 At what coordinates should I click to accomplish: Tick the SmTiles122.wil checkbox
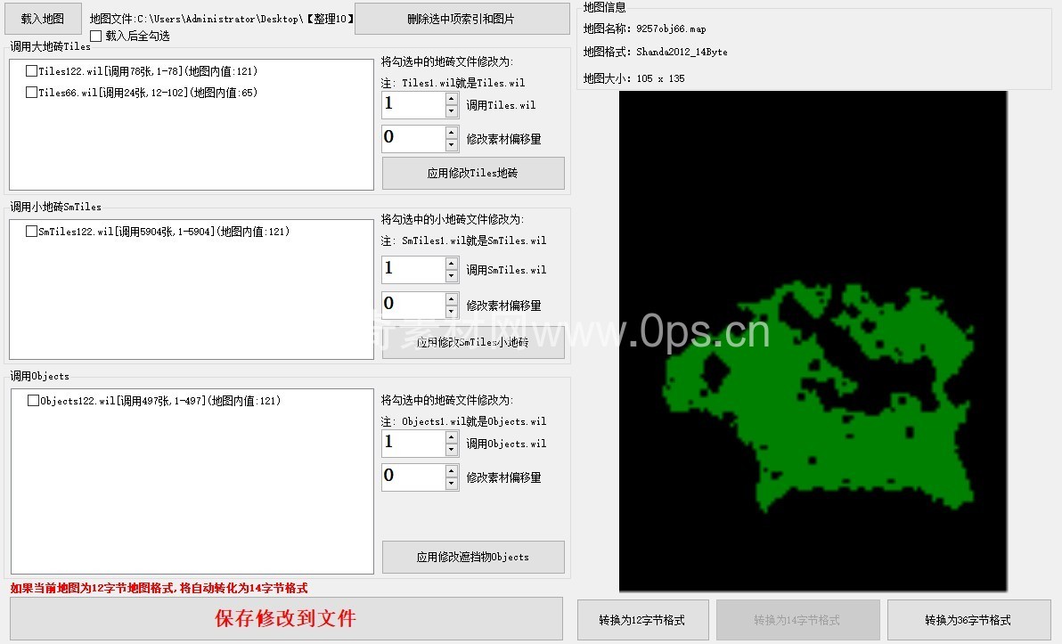click(x=32, y=232)
